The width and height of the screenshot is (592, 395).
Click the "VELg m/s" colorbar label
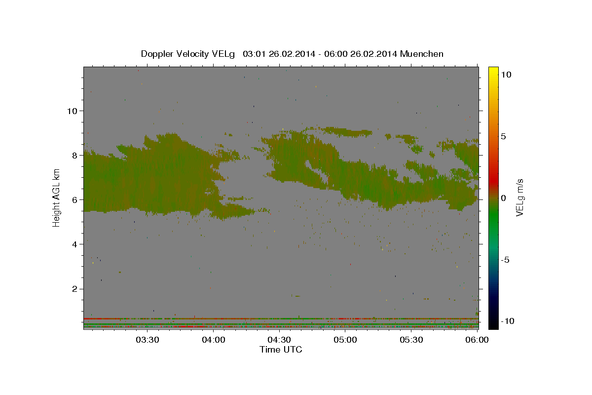(x=520, y=197)
